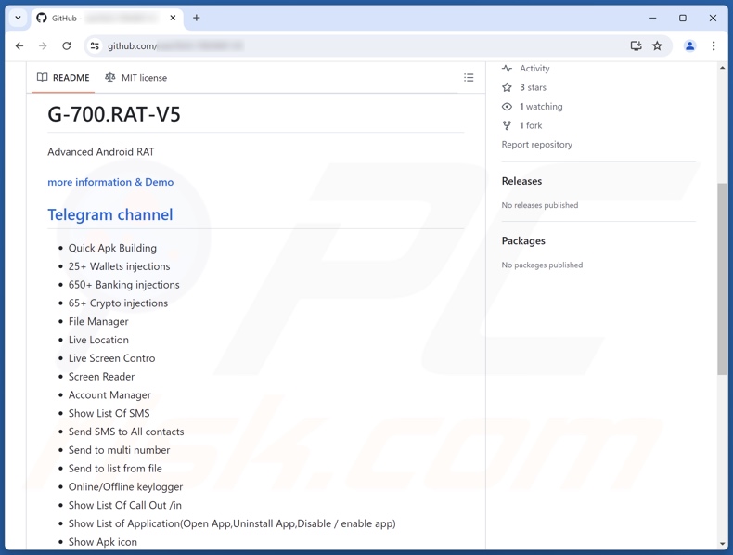The image size is (733, 555).
Task: Go forward with the forward arrow
Action: [43, 45]
